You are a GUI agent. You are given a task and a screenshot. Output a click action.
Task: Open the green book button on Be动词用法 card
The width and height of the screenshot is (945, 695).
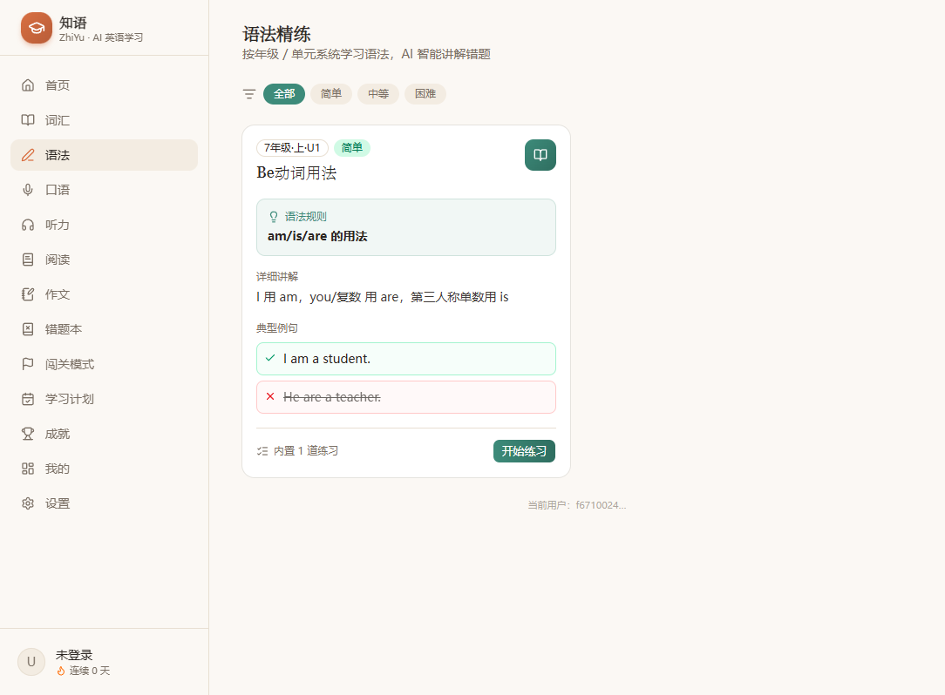click(x=540, y=155)
